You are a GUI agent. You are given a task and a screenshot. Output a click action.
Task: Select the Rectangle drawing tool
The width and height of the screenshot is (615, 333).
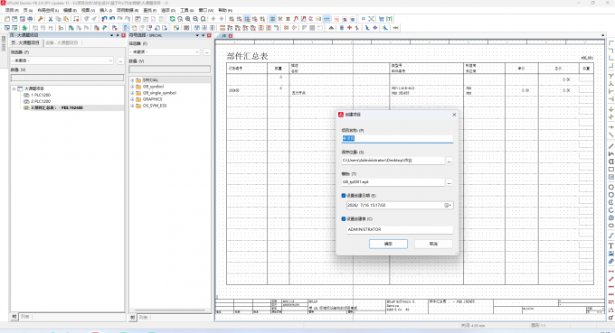click(611, 170)
